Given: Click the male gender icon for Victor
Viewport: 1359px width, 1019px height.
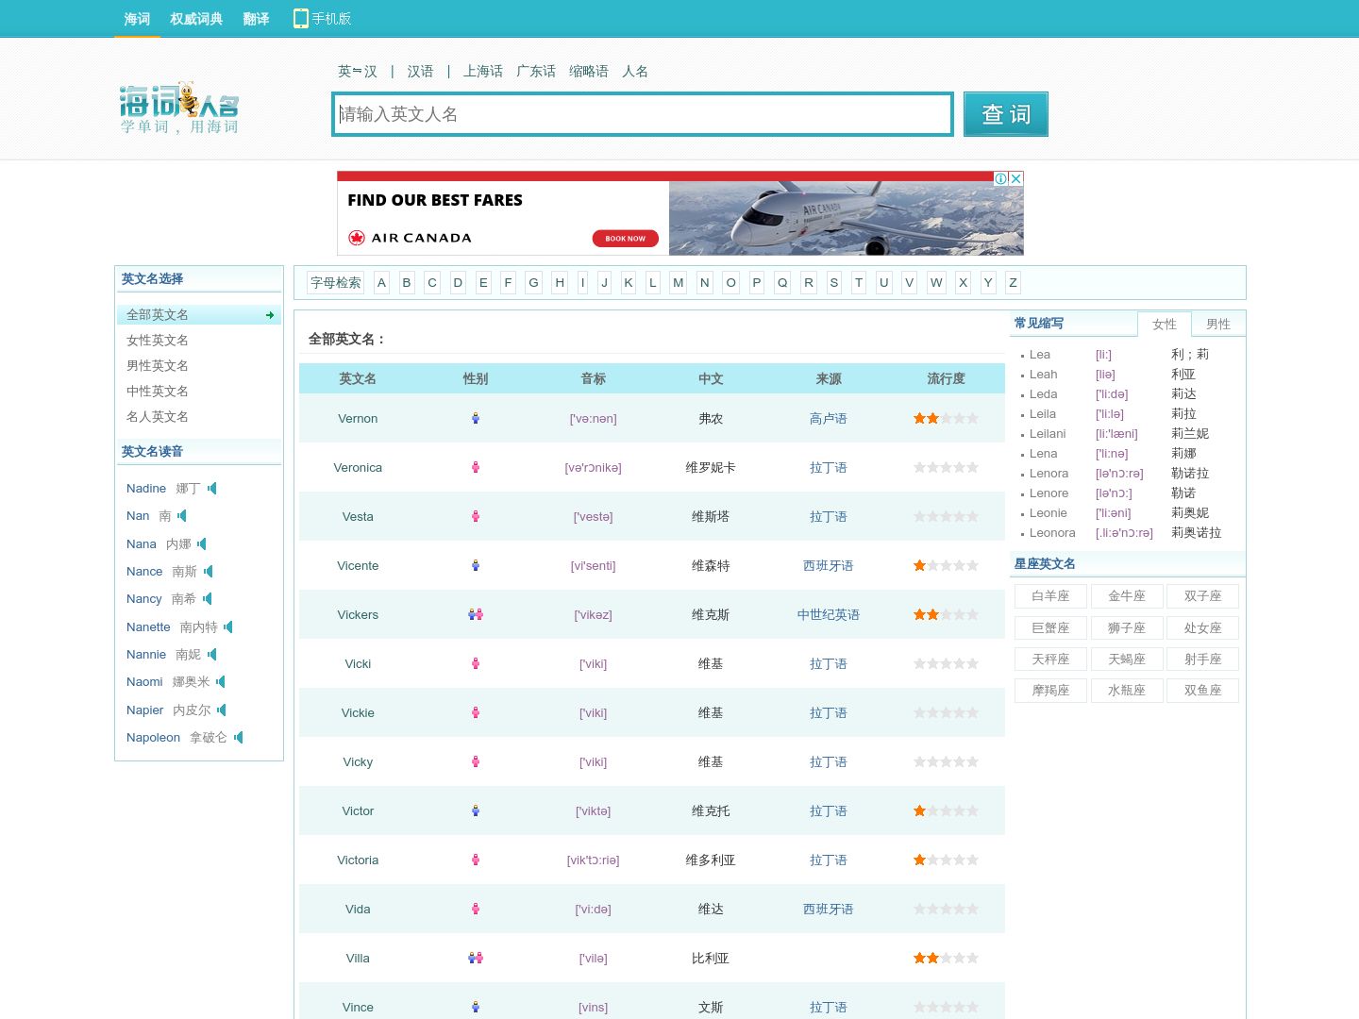Looking at the screenshot, I should point(476,810).
